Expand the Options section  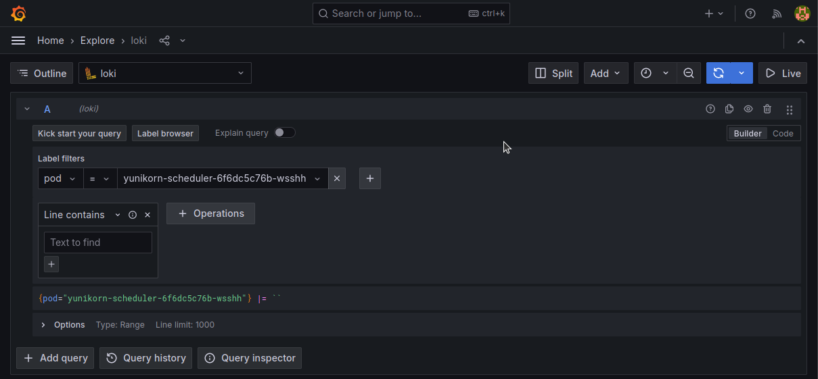click(x=43, y=325)
